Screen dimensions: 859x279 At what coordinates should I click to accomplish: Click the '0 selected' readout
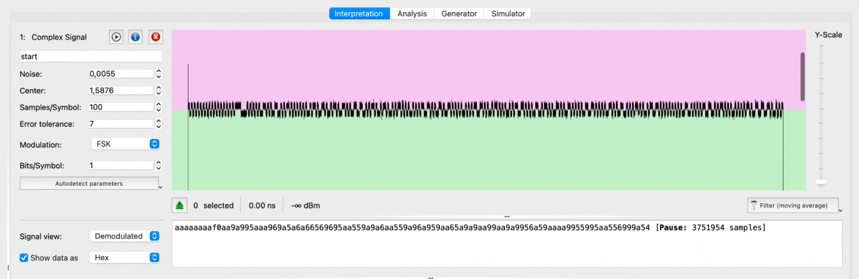click(x=214, y=205)
